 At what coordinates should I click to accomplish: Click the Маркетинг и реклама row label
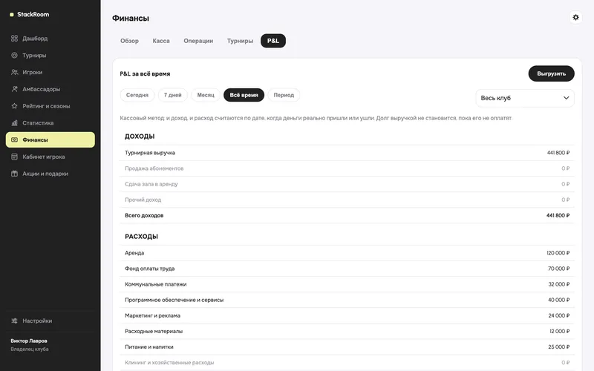tap(153, 316)
